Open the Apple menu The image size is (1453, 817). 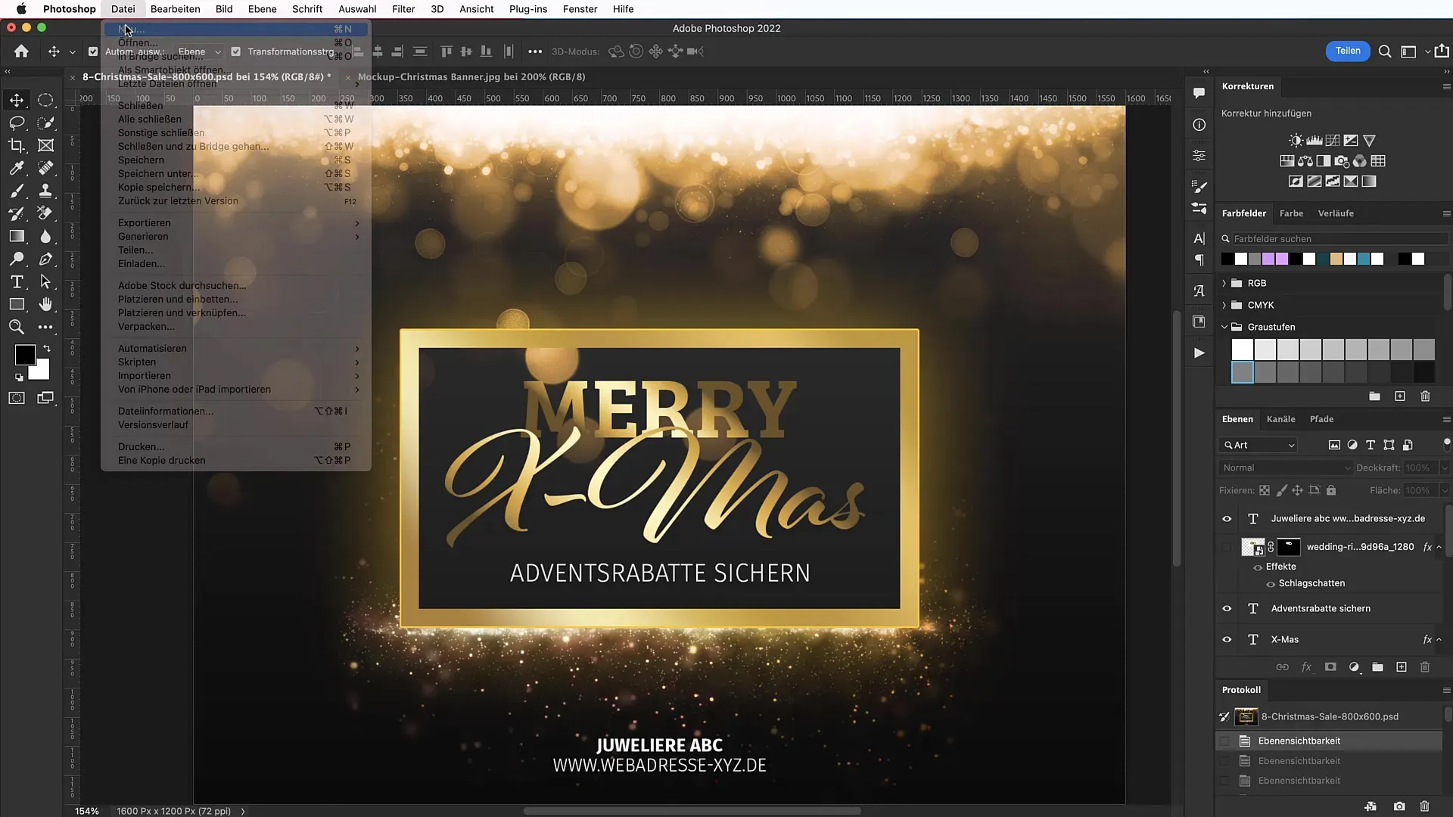tap(21, 9)
